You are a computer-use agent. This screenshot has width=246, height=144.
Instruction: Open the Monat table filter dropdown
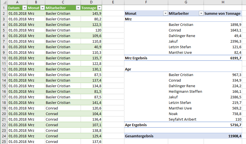(x=42, y=8)
